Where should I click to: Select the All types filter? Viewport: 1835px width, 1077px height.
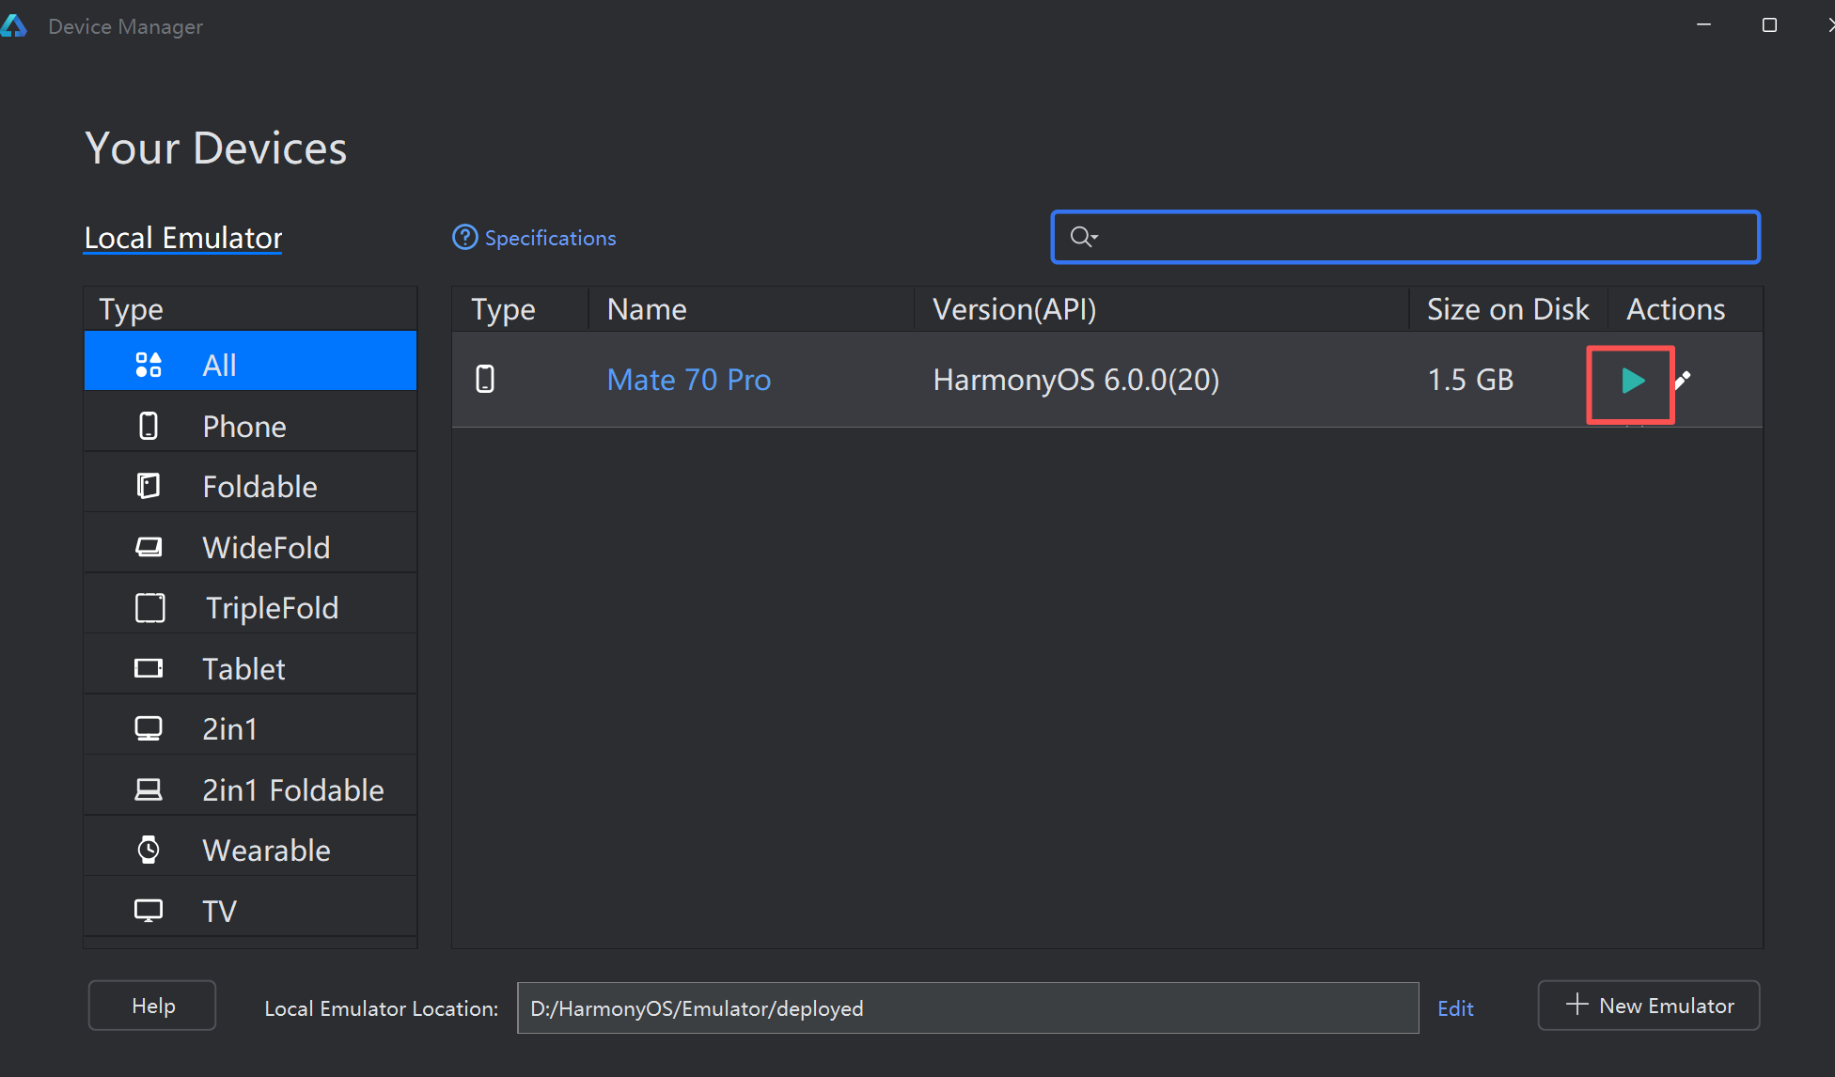[x=219, y=365]
